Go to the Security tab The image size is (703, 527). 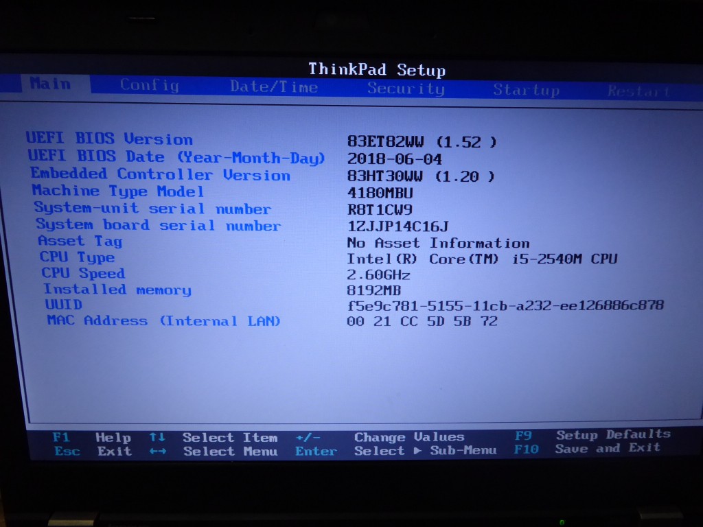click(x=406, y=89)
